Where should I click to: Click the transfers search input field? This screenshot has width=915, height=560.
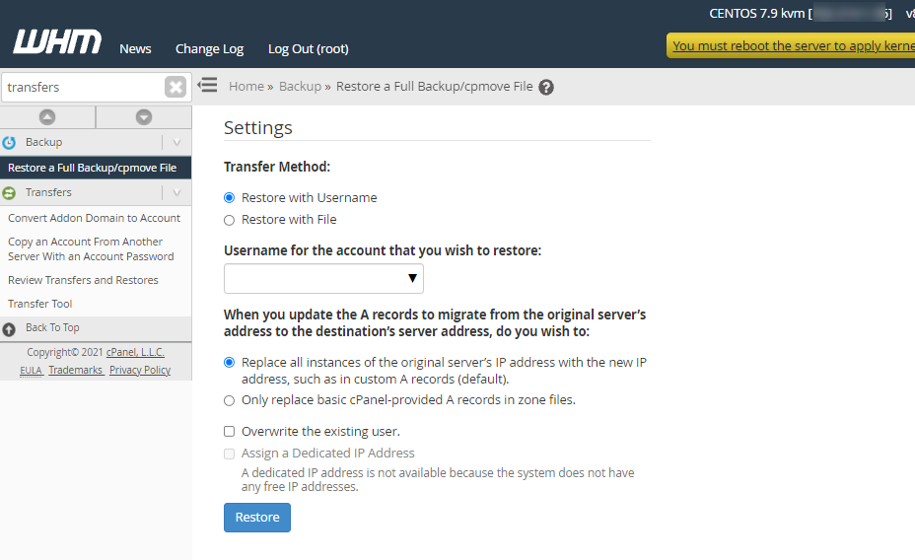pos(81,87)
